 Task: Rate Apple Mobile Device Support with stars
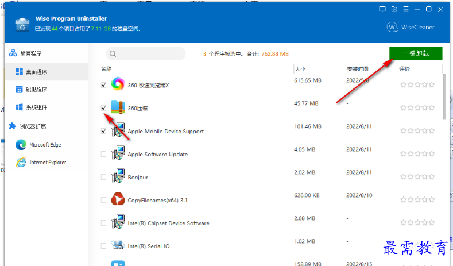click(417, 130)
